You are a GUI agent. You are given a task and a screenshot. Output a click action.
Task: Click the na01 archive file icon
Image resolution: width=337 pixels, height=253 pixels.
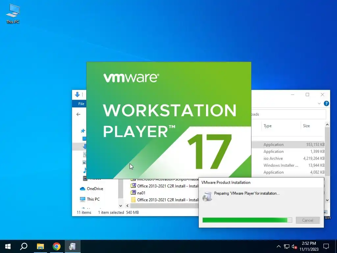pyautogui.click(x=133, y=192)
